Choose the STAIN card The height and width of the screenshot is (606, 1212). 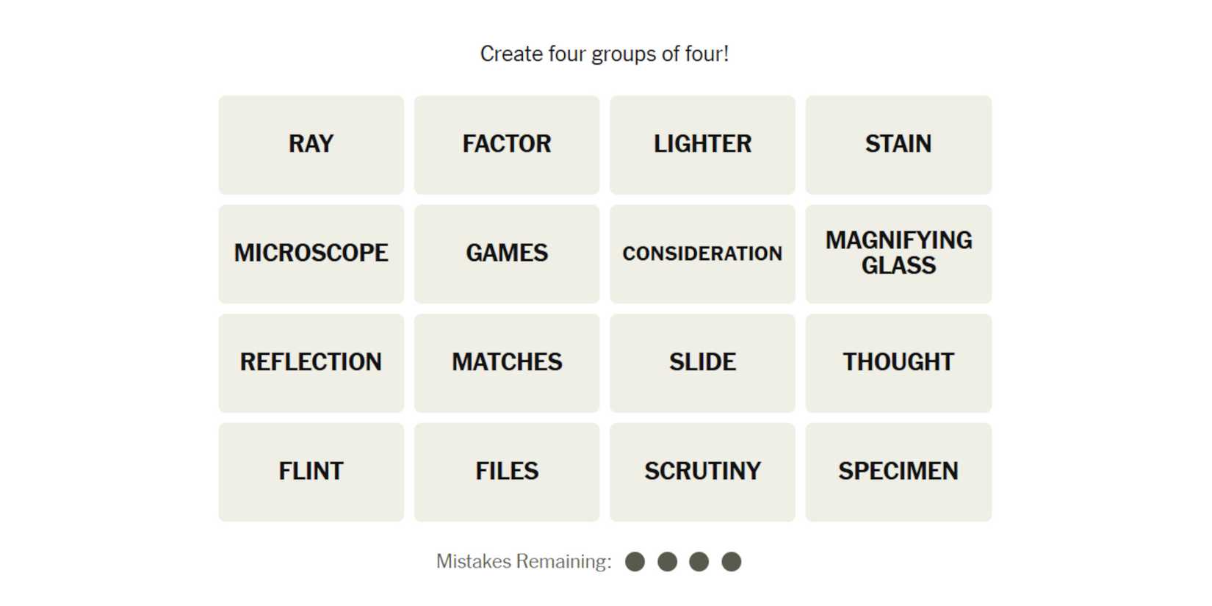coord(898,145)
